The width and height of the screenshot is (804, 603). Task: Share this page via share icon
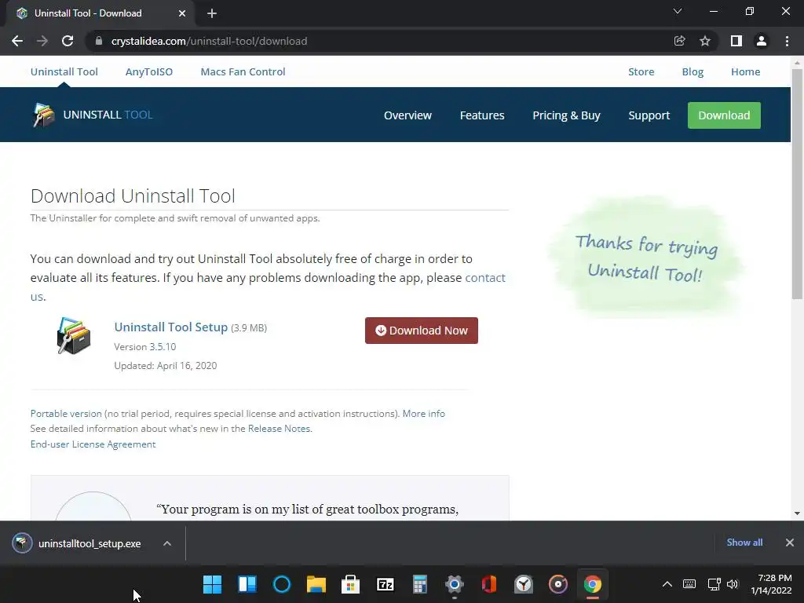(x=679, y=41)
